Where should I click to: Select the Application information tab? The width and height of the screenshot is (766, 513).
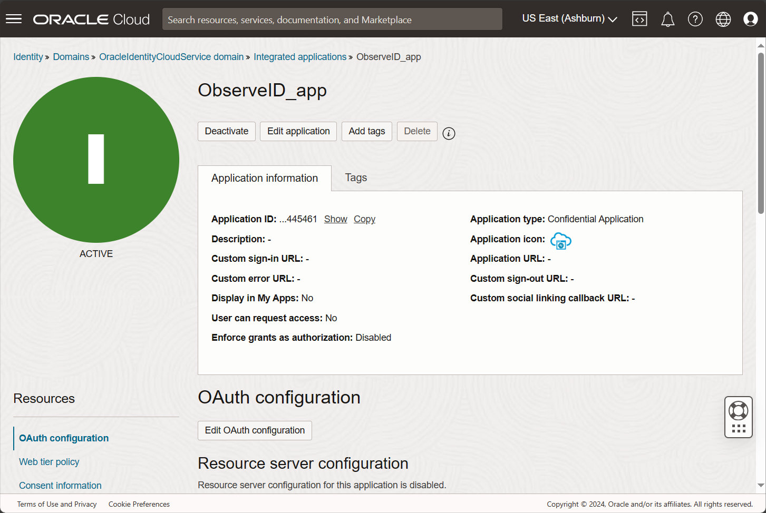click(x=265, y=179)
